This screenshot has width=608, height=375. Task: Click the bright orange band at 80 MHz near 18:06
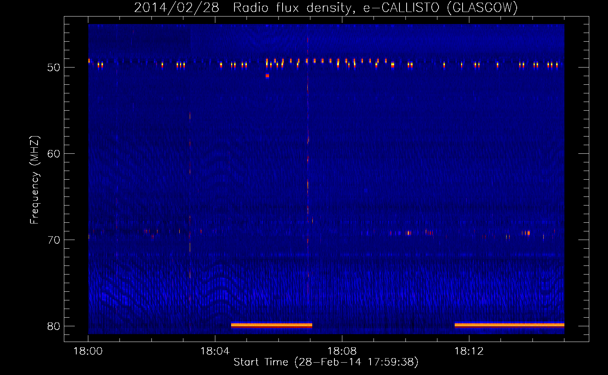coord(272,325)
